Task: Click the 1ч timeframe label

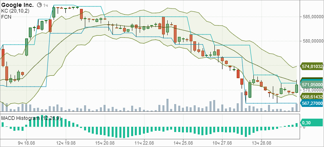Action: pos(45,5)
